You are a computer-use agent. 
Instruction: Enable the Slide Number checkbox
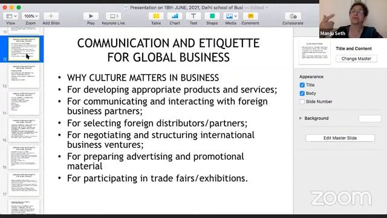(302, 102)
